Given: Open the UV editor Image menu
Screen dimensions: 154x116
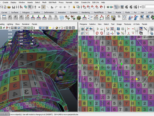Looking at the screenshot, I should pyautogui.click(x=119, y=24).
